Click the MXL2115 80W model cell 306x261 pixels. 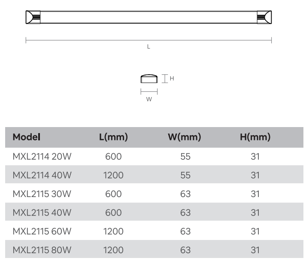[42, 250]
